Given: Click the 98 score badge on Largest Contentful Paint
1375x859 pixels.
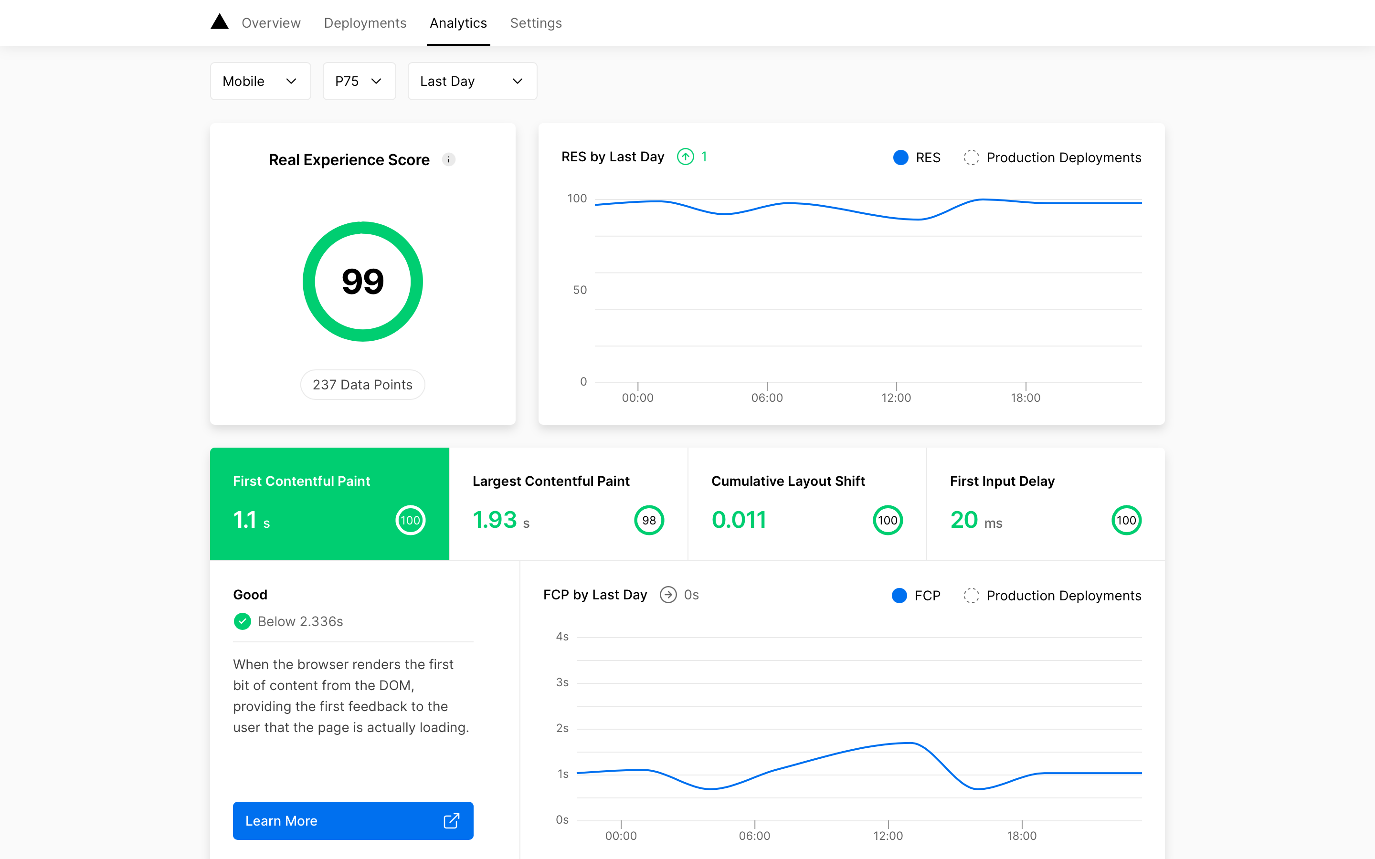Looking at the screenshot, I should coord(649,519).
